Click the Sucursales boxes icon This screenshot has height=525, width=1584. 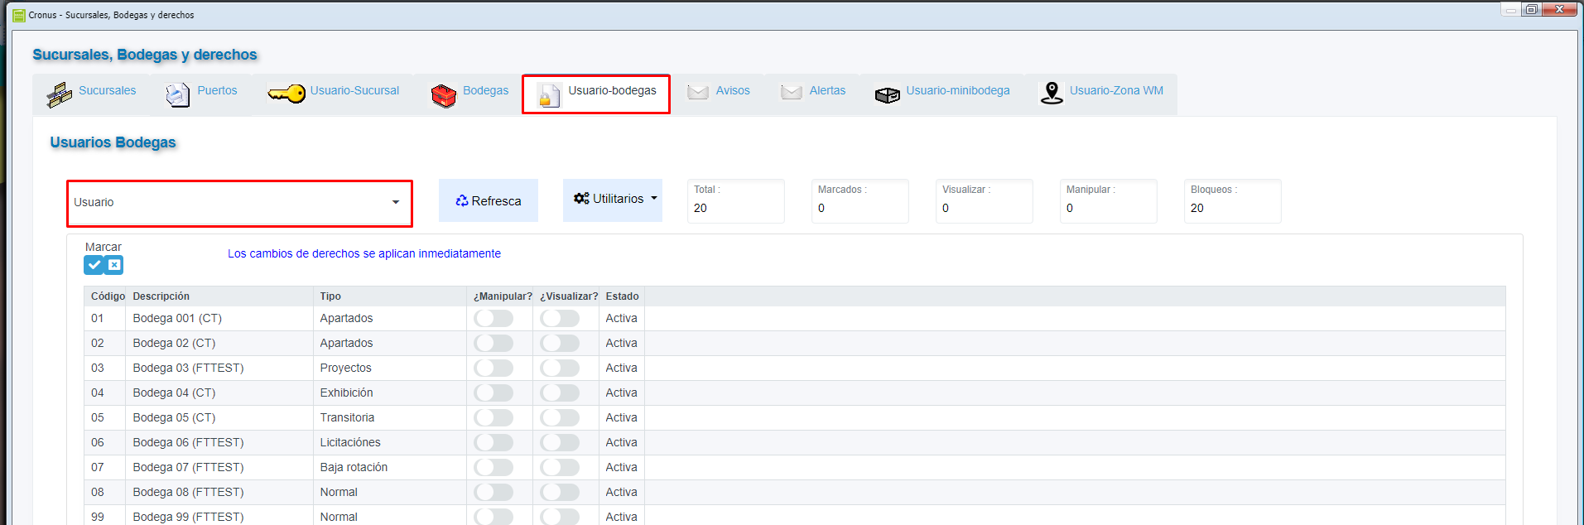click(60, 95)
